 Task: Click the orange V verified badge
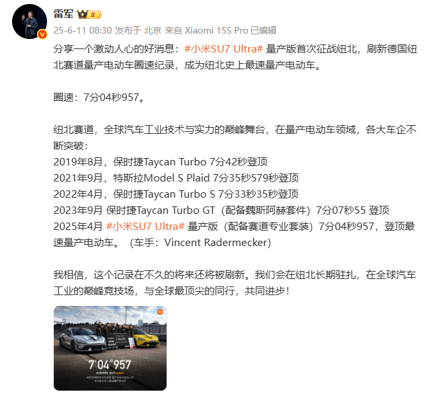42,34
